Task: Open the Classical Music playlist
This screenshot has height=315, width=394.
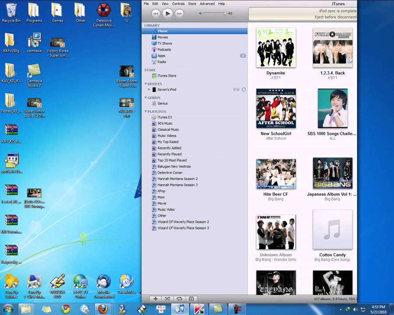Action: 194,129
